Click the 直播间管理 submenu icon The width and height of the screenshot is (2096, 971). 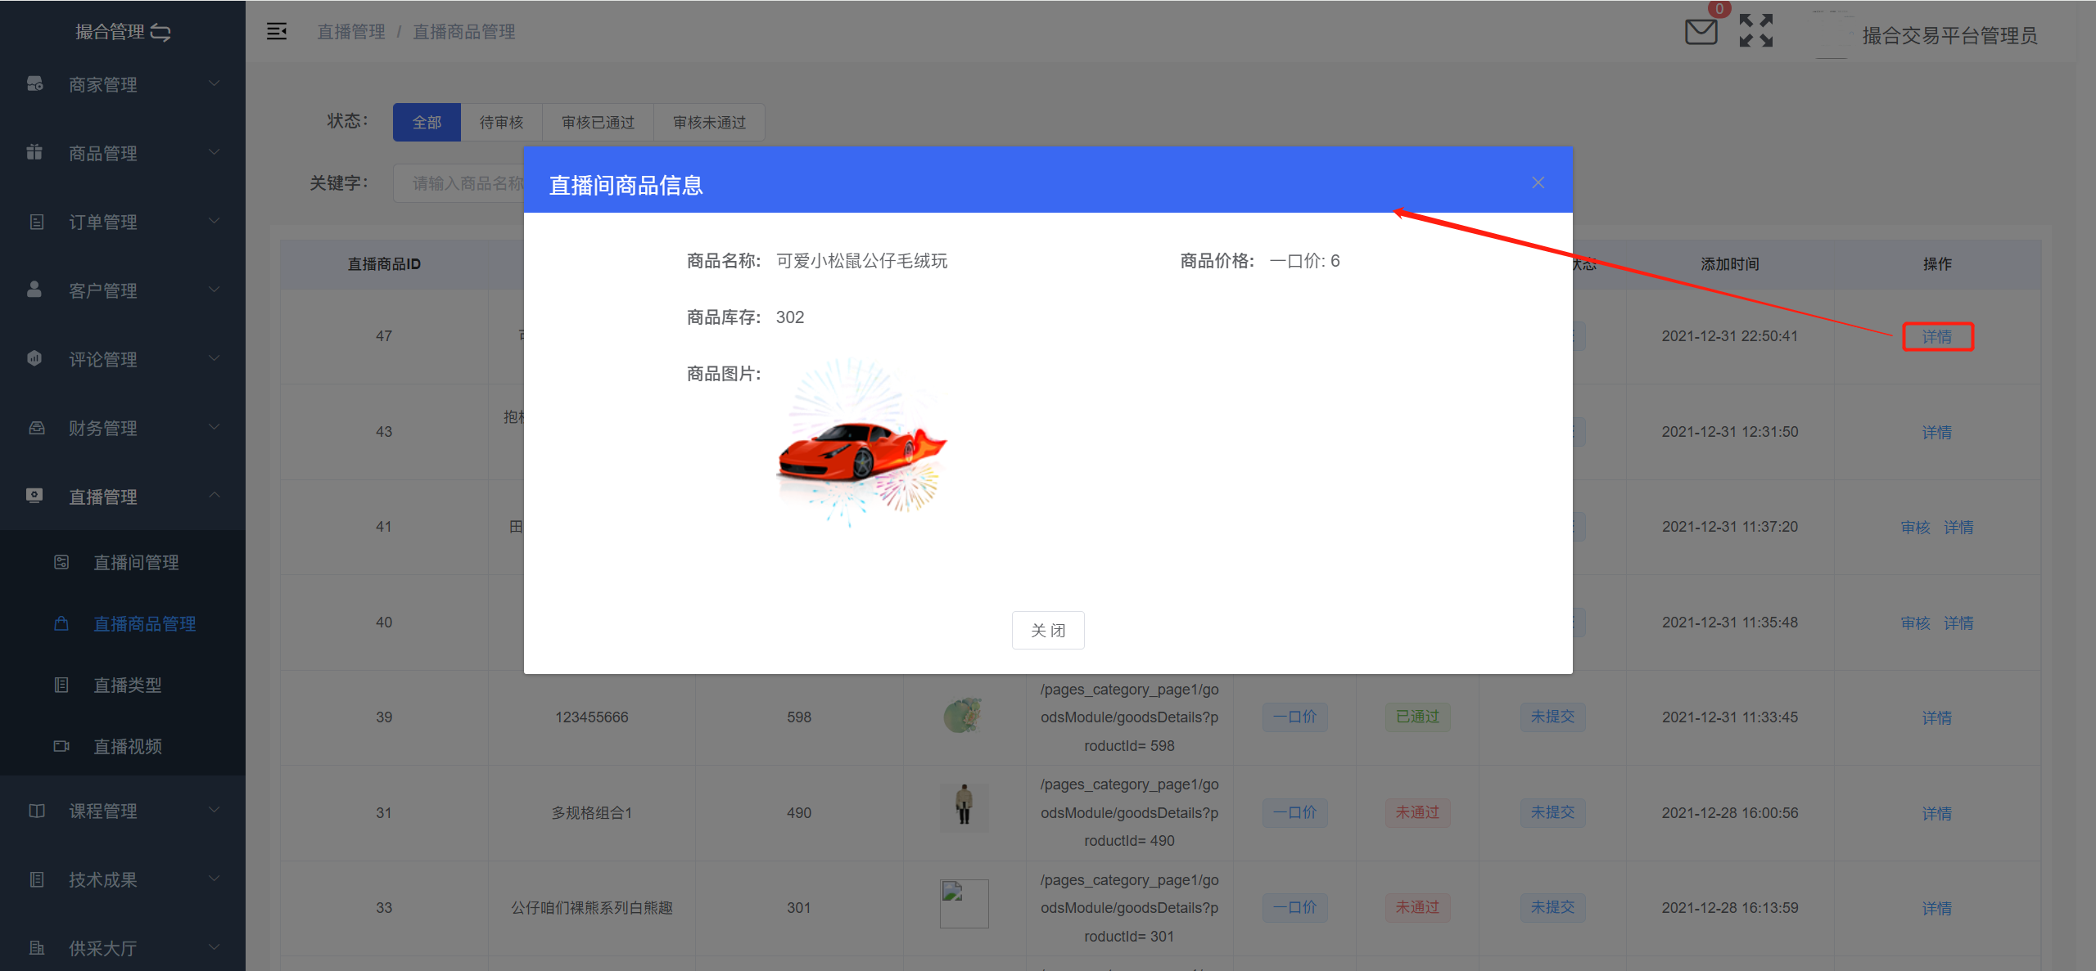(x=61, y=562)
